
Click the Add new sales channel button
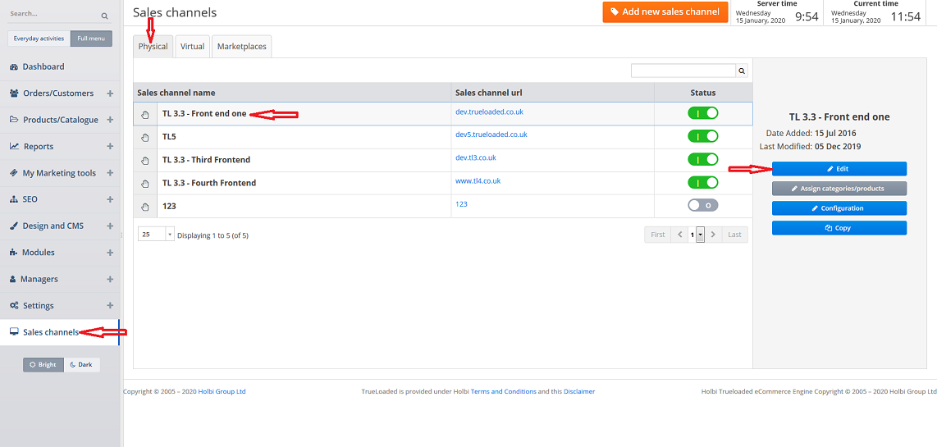(x=665, y=12)
